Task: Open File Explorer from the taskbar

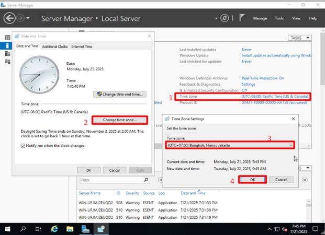Action: 69,229
